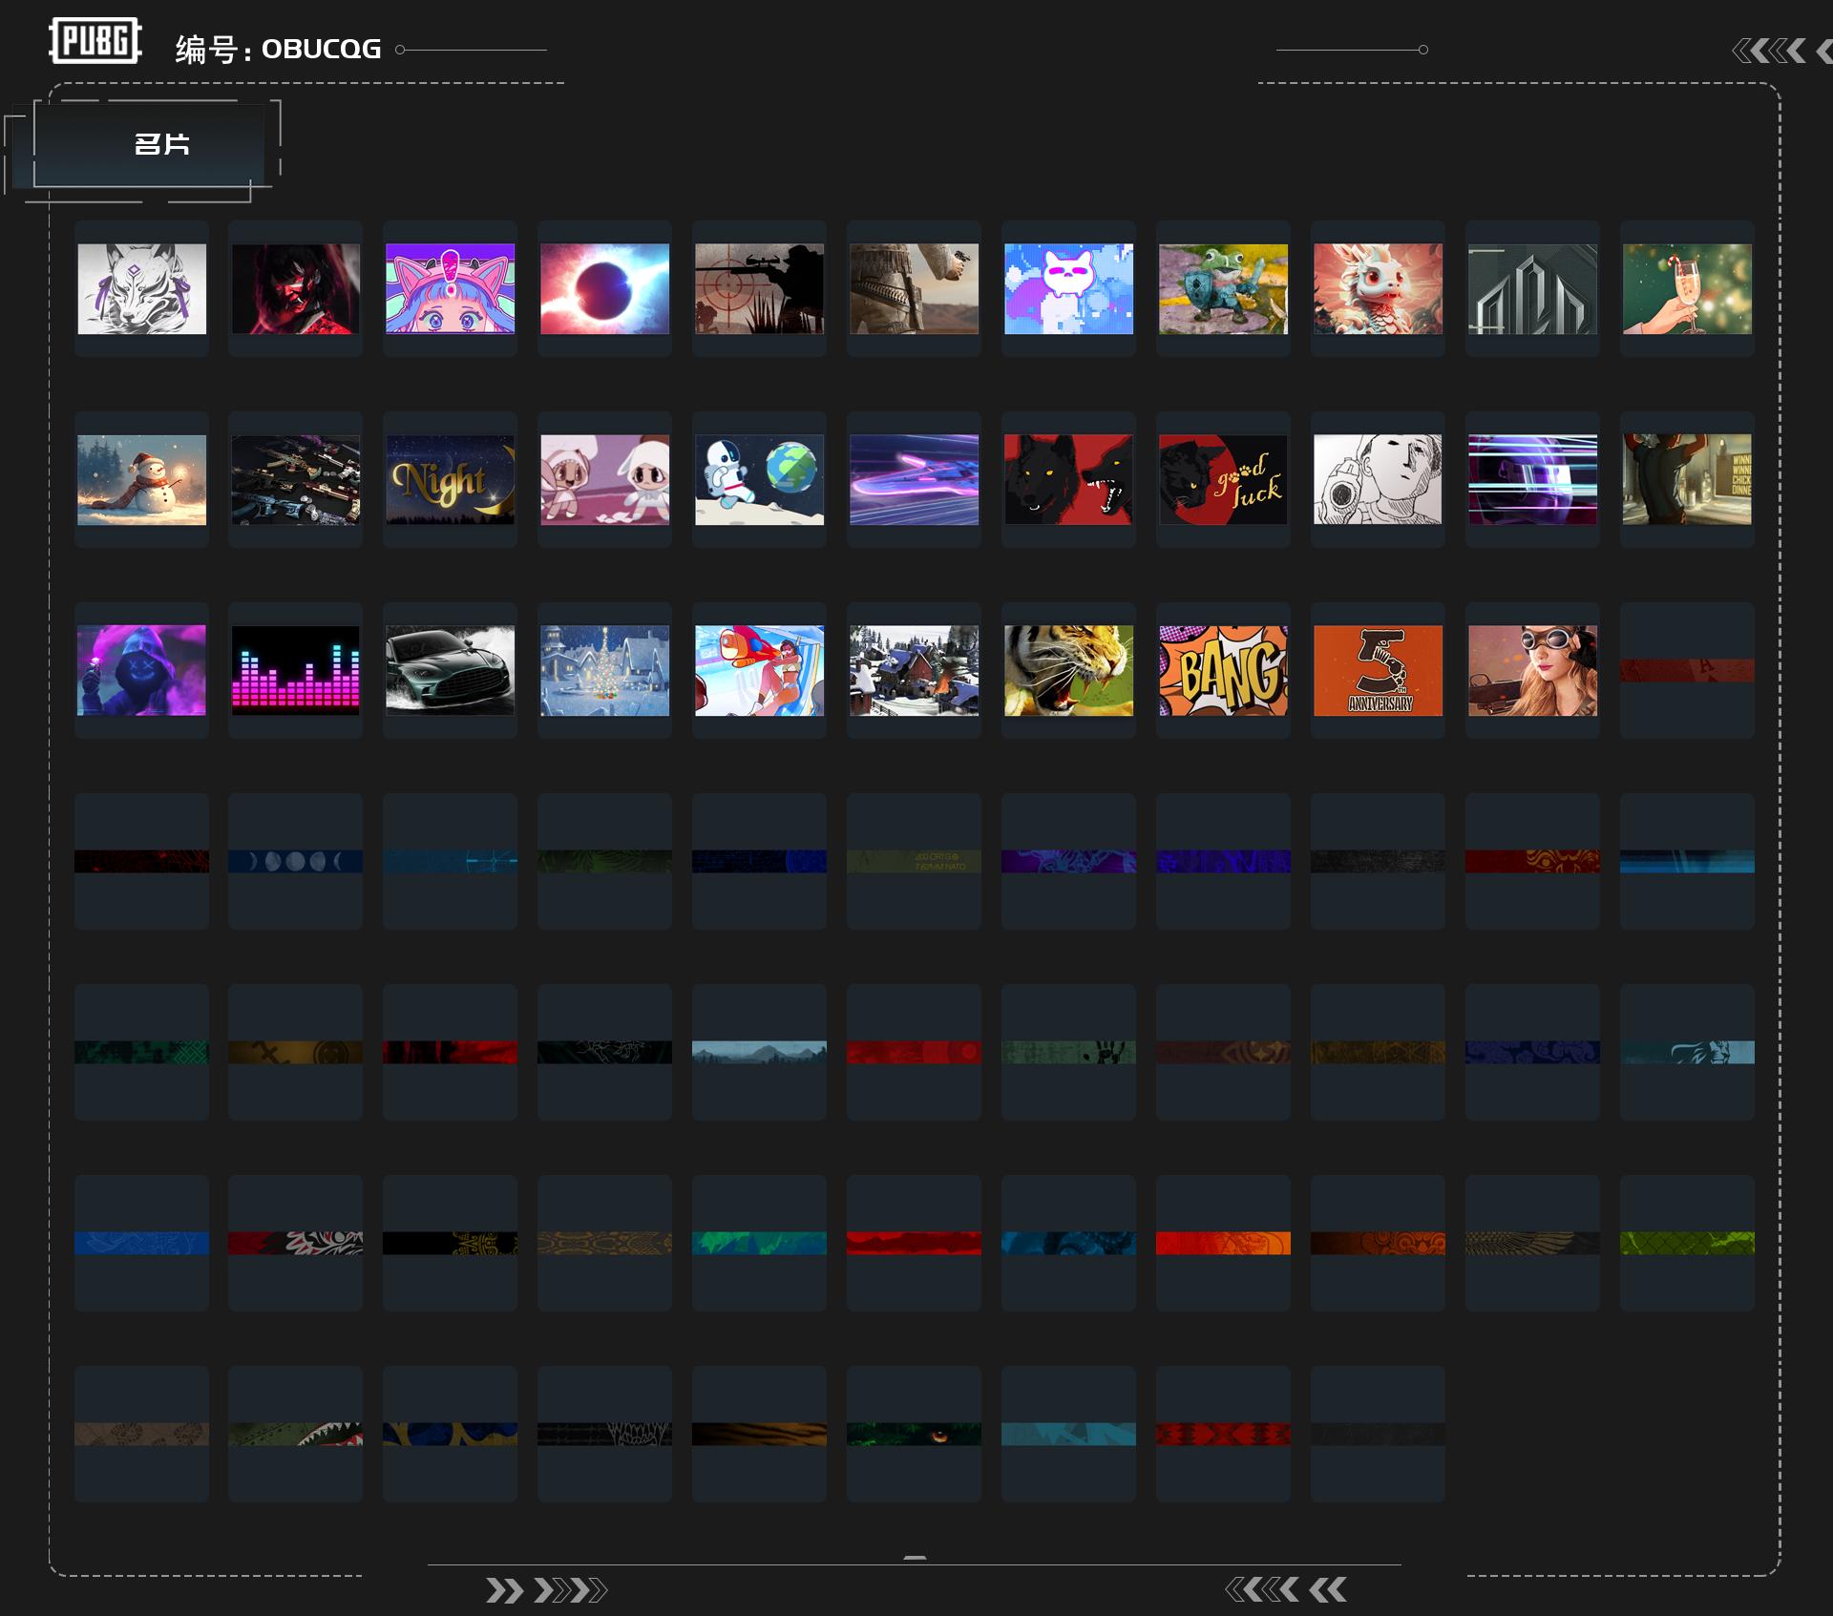Viewport: 1833px width, 1616px height.
Task: Choose the neon light streaks nameplate
Action: coord(915,479)
